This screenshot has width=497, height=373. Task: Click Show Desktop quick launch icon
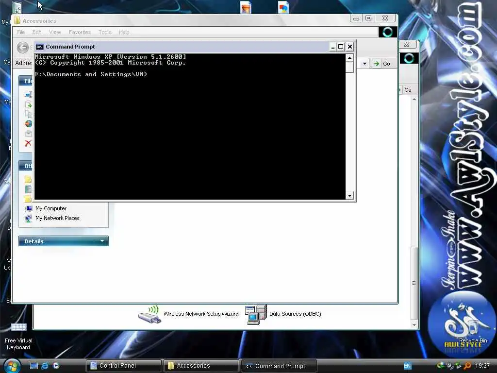pyautogui.click(x=33, y=366)
